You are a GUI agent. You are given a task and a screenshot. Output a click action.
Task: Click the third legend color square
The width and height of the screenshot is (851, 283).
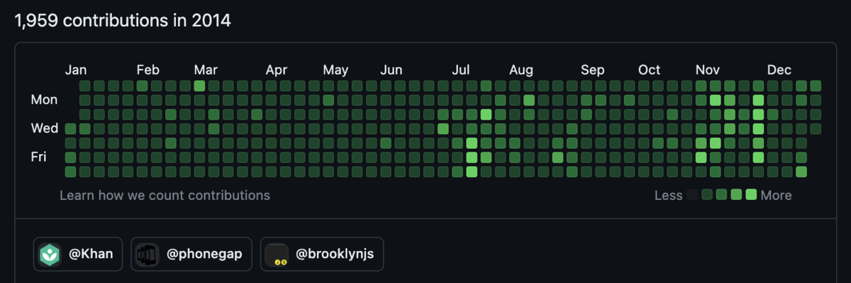pos(722,195)
